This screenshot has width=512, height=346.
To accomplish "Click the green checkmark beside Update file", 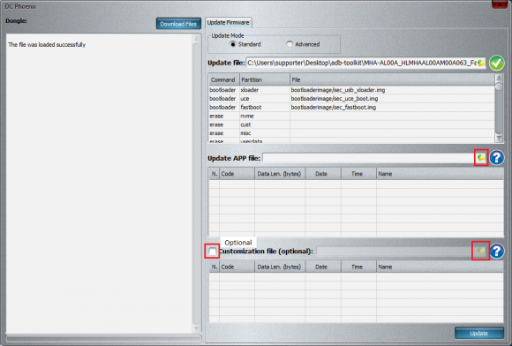I will point(497,63).
